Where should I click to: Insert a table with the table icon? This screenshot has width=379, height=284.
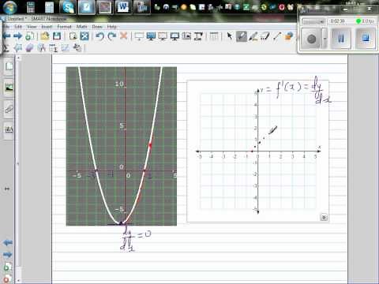pyautogui.click(x=214, y=36)
